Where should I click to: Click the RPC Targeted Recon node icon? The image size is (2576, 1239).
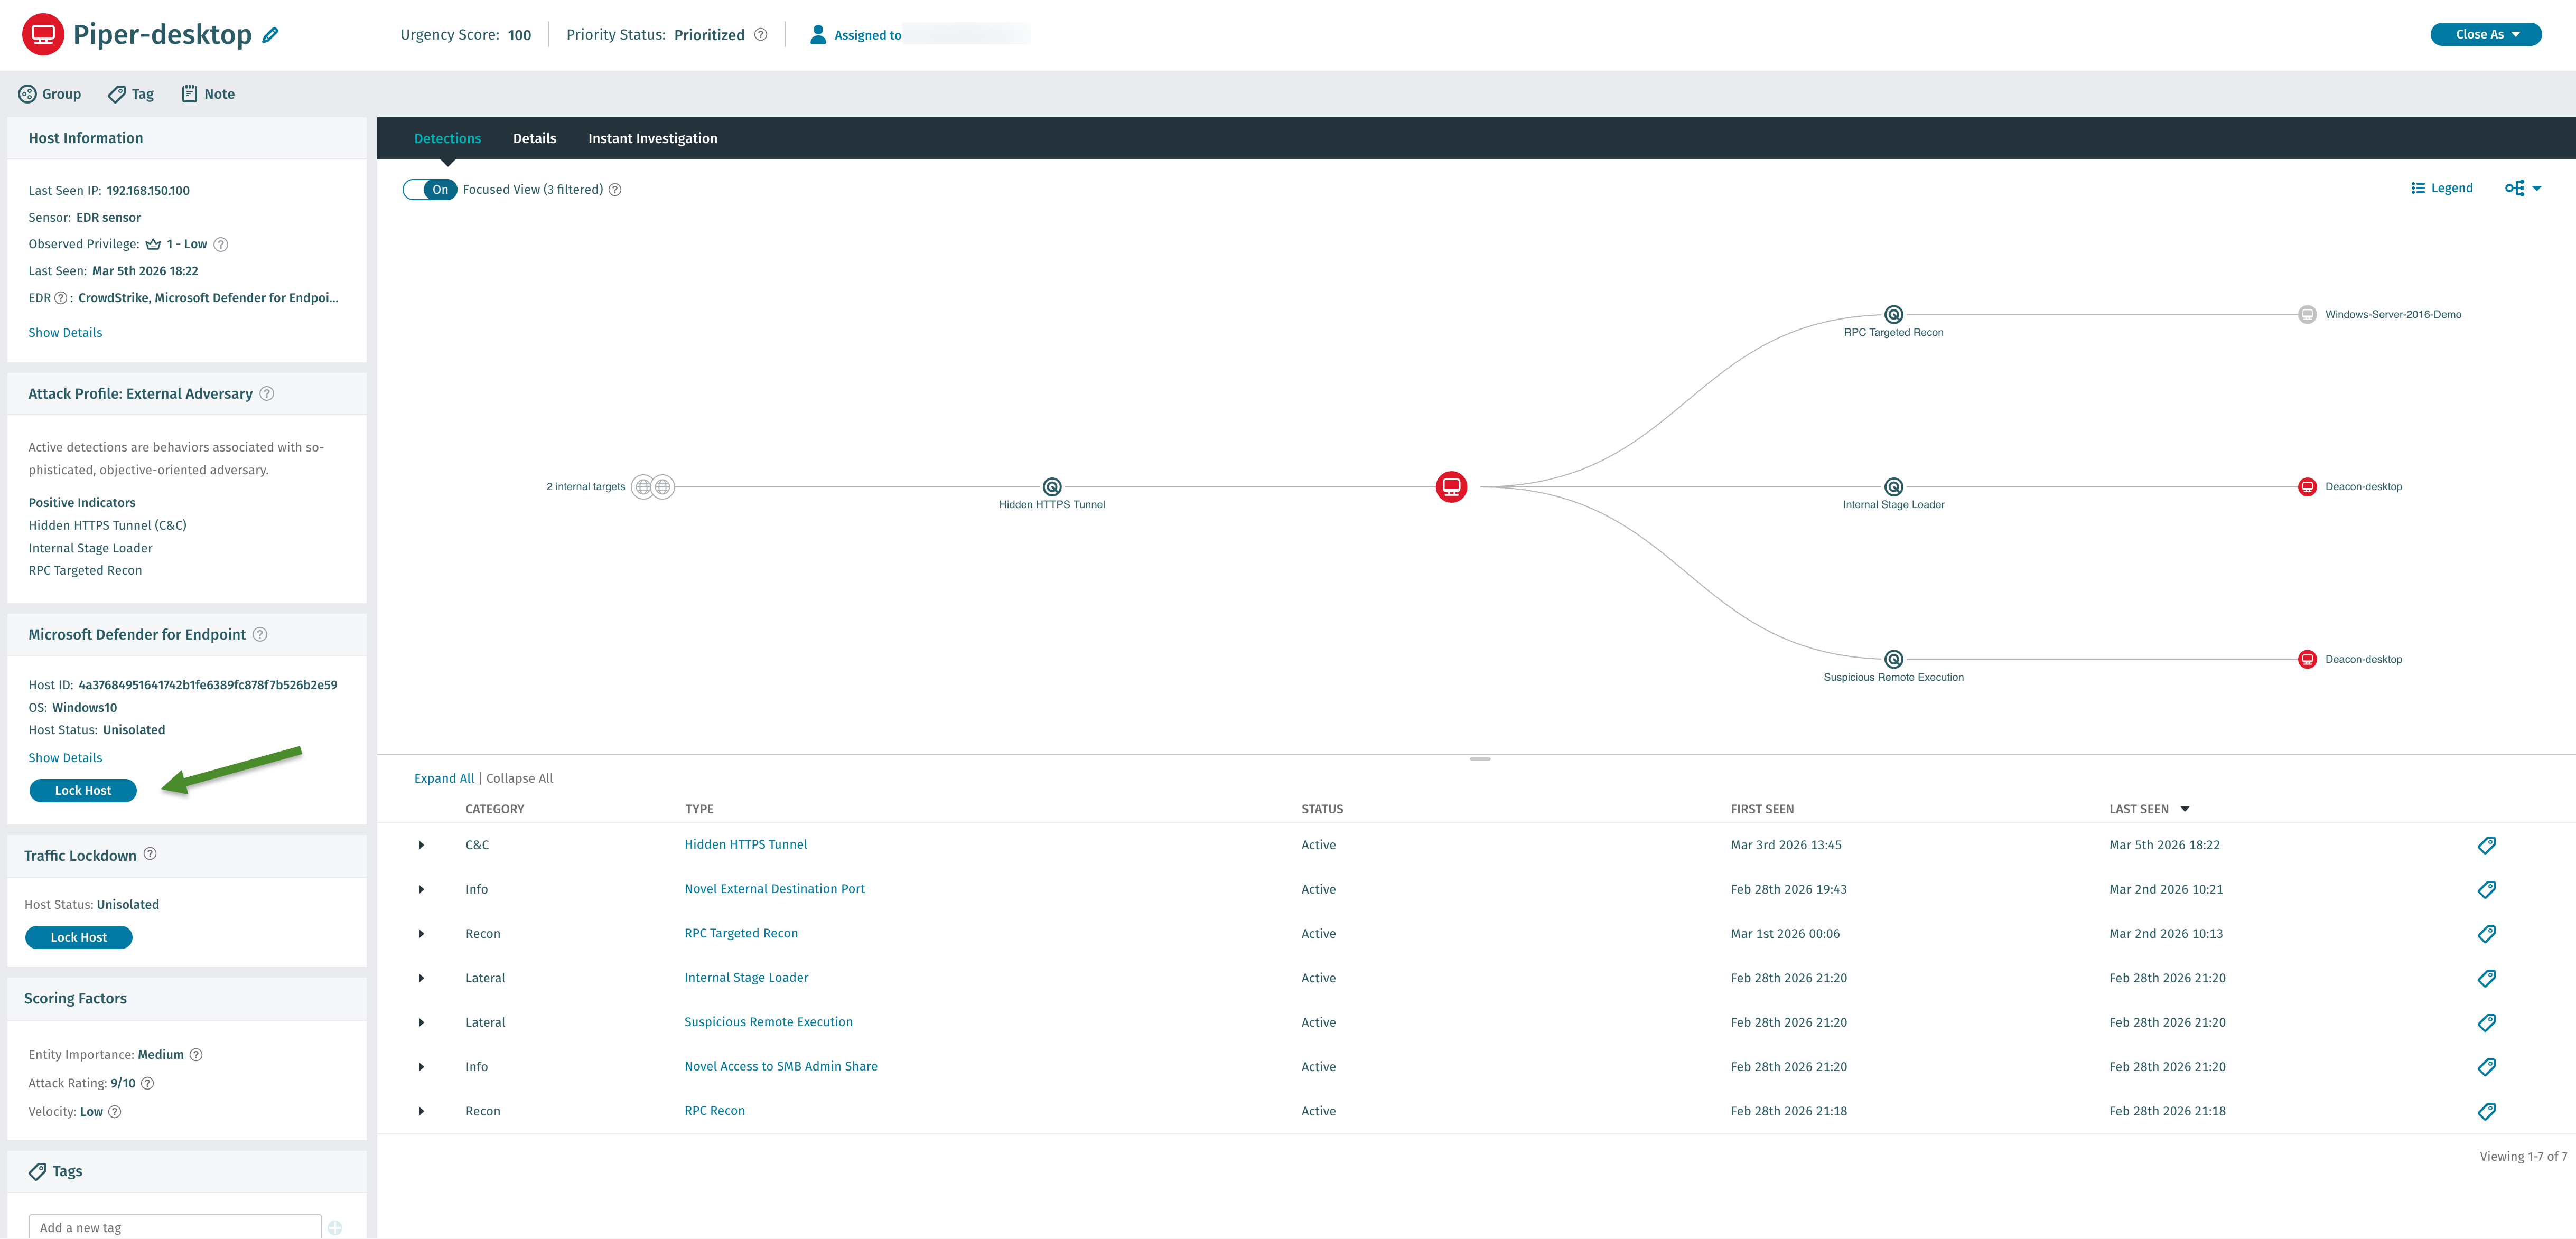(x=1893, y=314)
